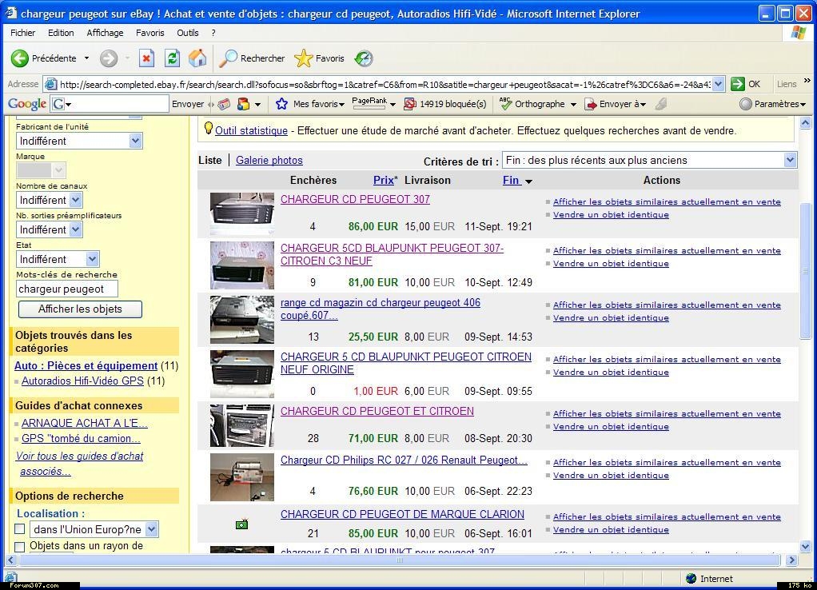817x590 pixels.
Task: Open the 'Galerie photos' link
Action: click(x=269, y=160)
